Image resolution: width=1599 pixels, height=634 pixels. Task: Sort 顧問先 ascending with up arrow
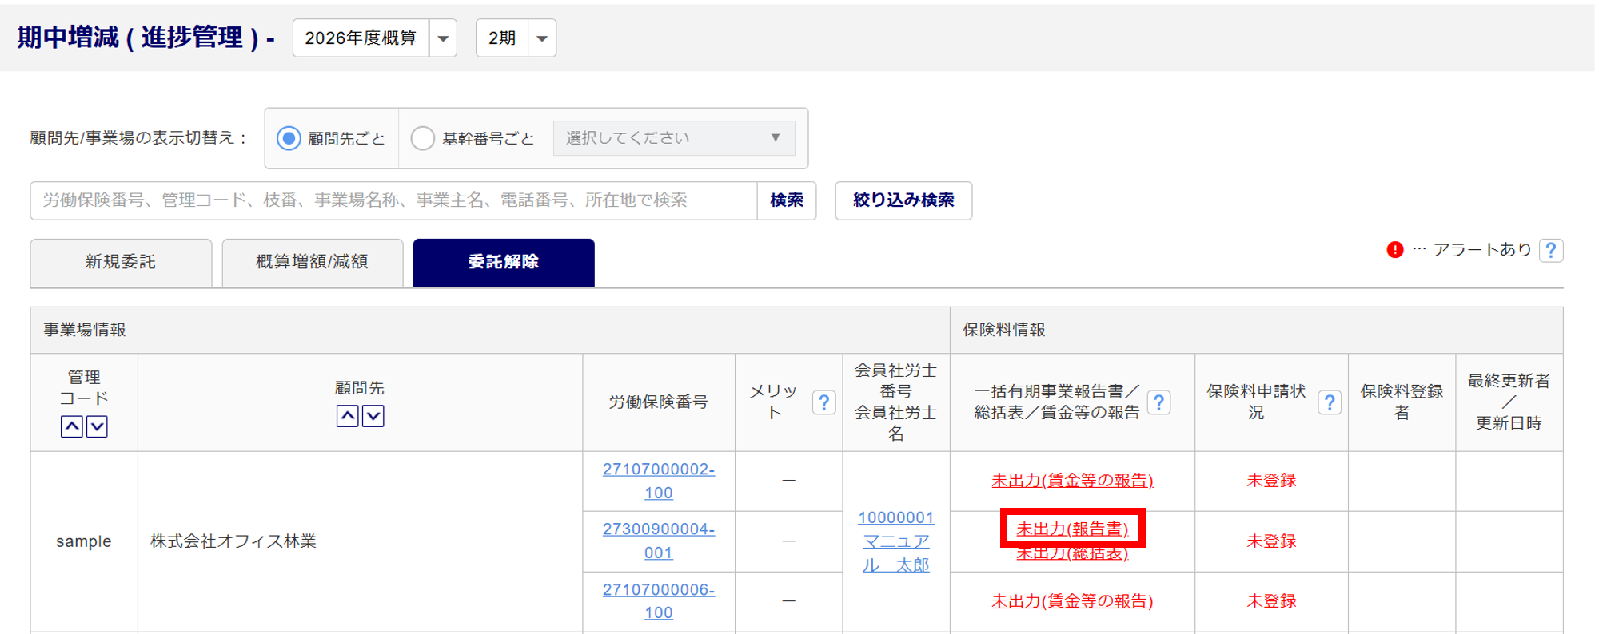click(347, 416)
